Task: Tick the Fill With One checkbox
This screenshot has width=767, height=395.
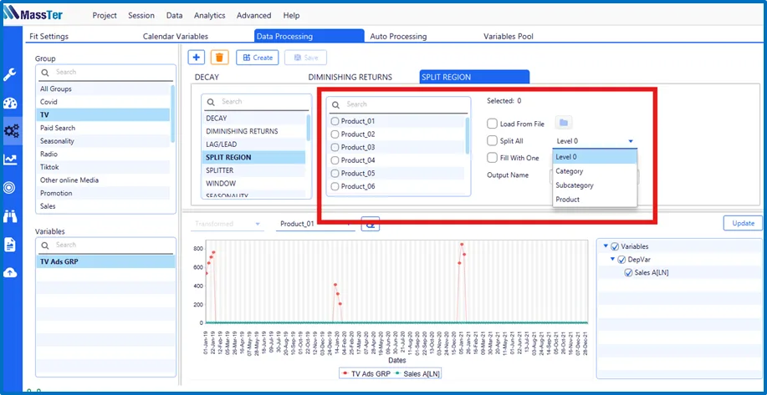Action: click(493, 158)
